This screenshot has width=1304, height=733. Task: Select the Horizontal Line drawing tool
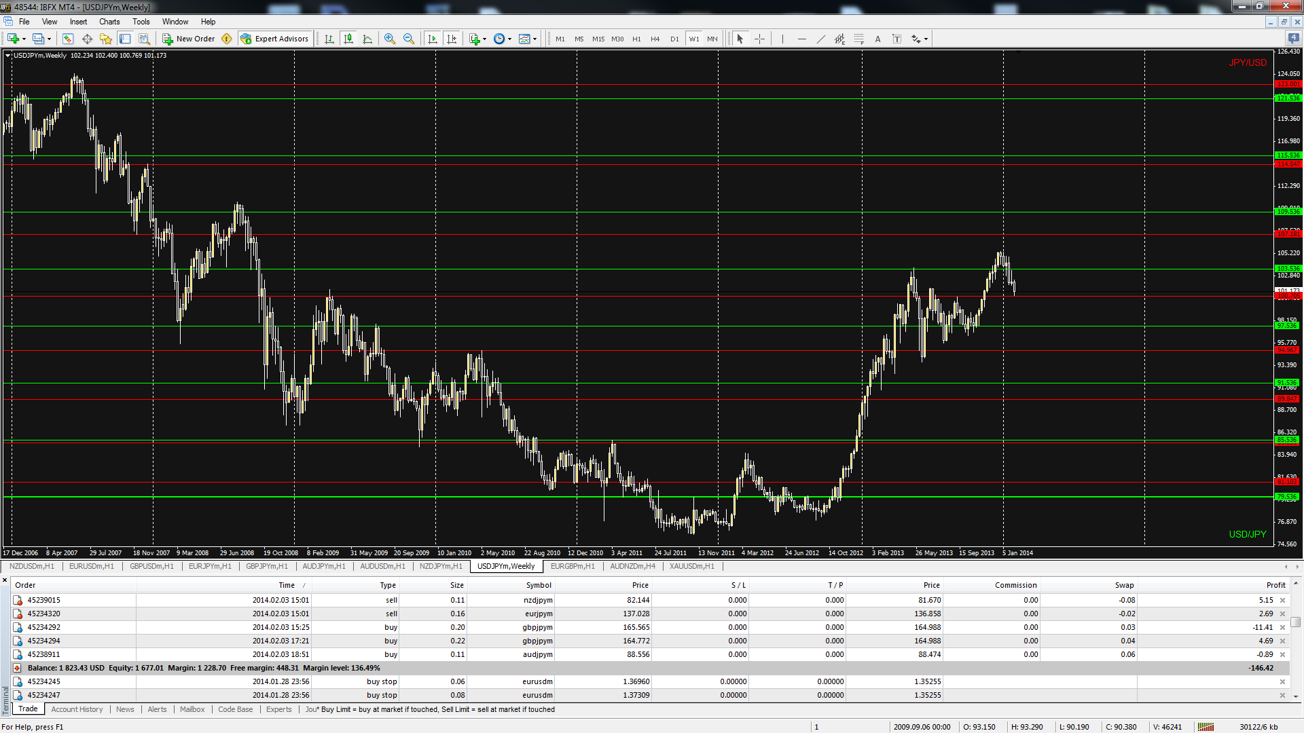[x=801, y=39]
